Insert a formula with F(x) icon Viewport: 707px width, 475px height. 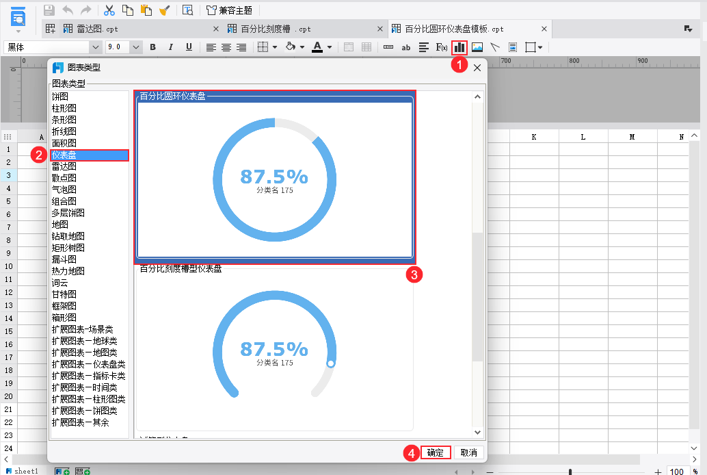click(442, 47)
